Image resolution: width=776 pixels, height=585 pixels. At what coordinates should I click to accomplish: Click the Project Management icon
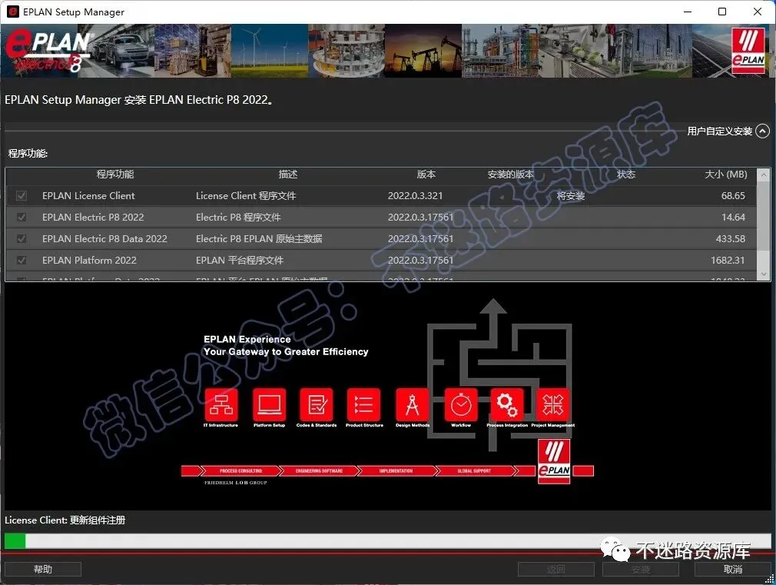(553, 404)
